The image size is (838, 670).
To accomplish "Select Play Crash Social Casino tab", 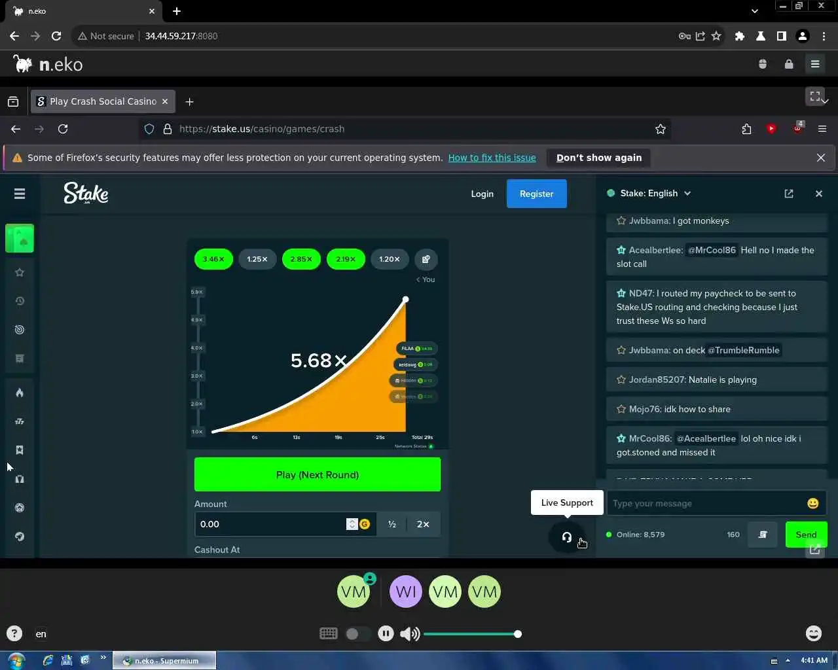I will click(103, 101).
